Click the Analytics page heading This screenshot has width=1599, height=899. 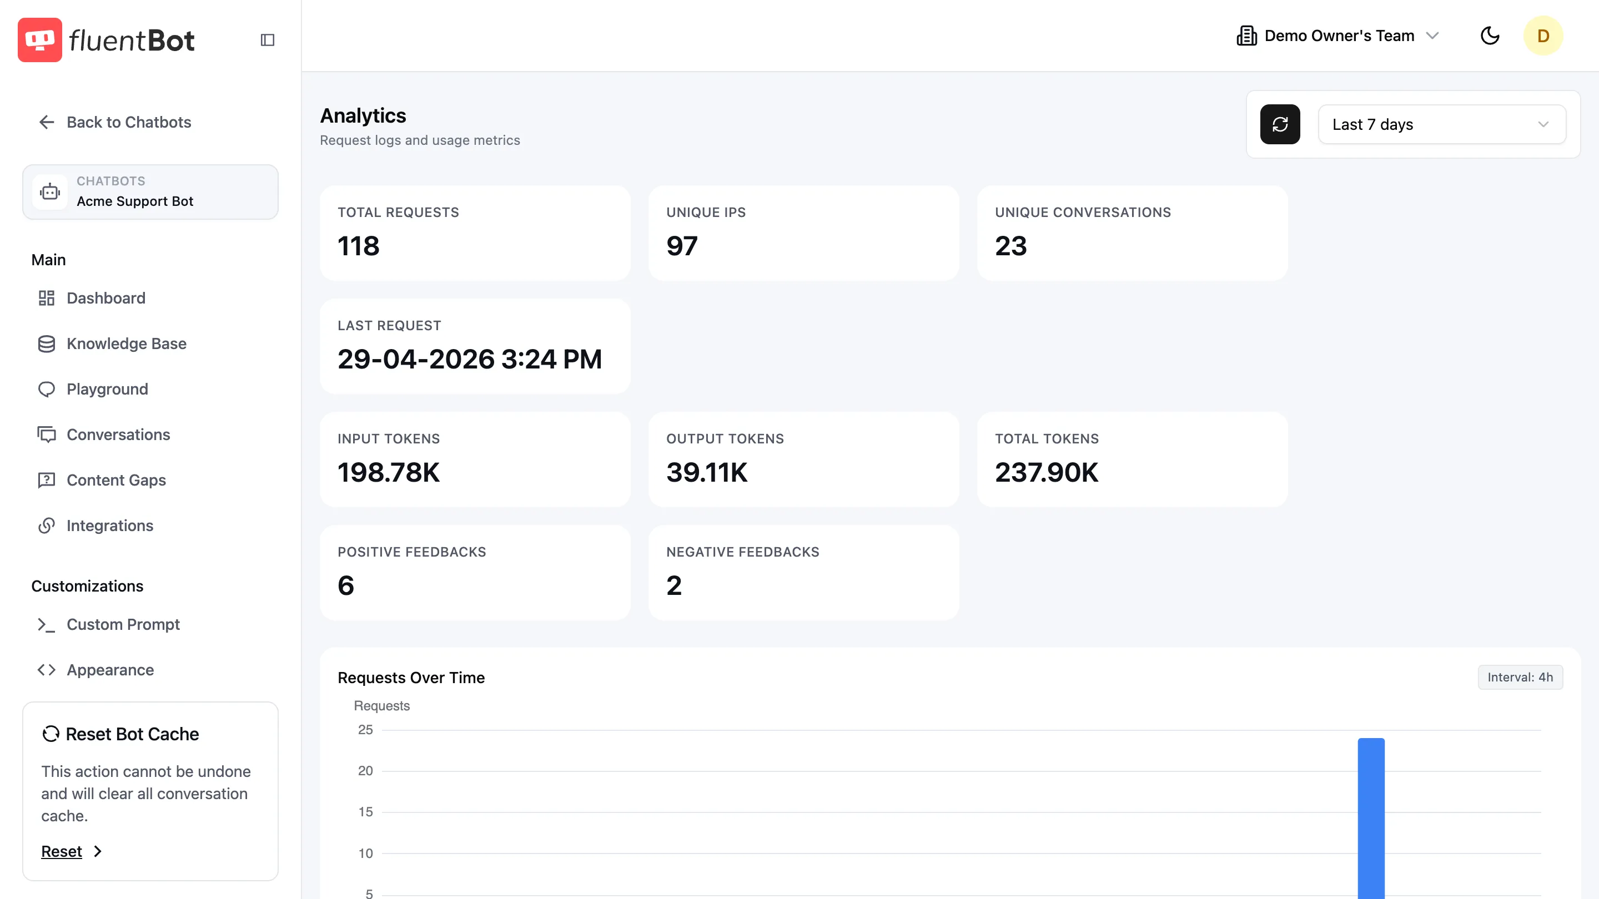click(x=363, y=115)
